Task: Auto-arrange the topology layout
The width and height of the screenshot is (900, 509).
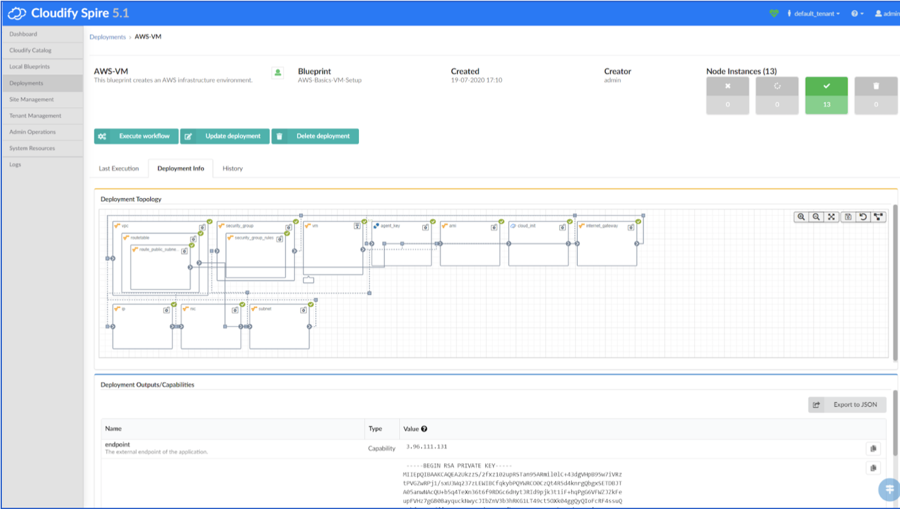Action: coord(878,217)
